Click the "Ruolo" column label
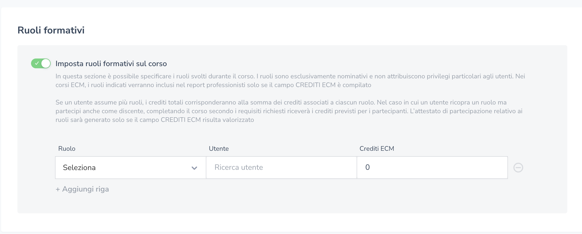This screenshot has width=582, height=234. [67, 149]
